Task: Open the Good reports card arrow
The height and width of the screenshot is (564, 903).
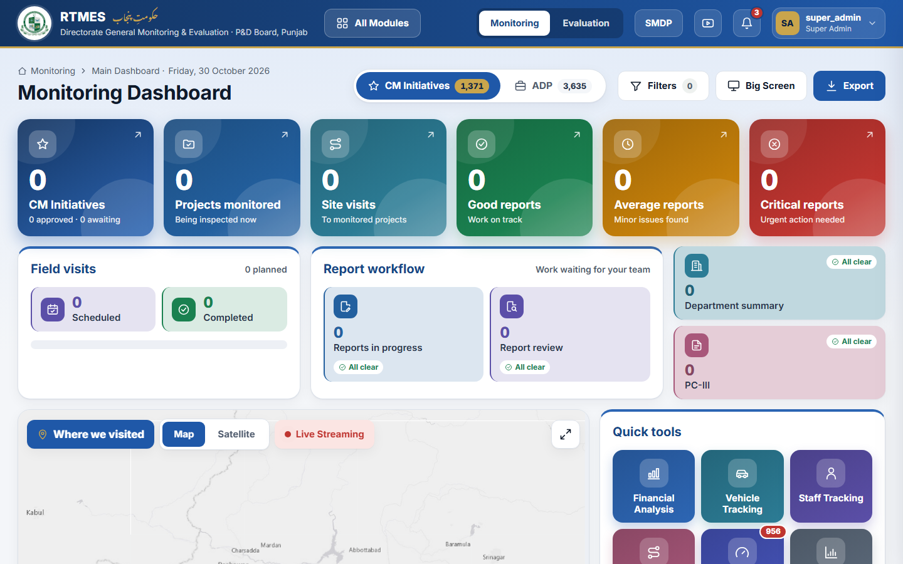Action: click(577, 135)
